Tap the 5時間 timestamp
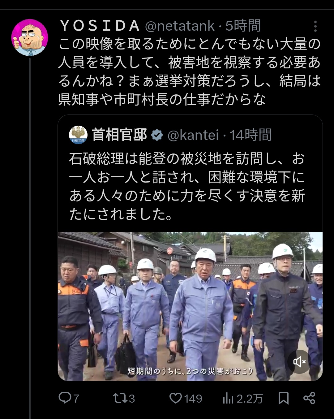 (243, 26)
